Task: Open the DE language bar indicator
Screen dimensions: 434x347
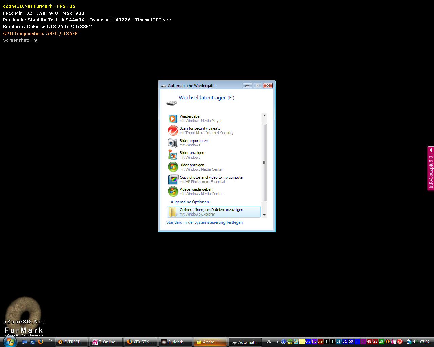Action: 269,341
